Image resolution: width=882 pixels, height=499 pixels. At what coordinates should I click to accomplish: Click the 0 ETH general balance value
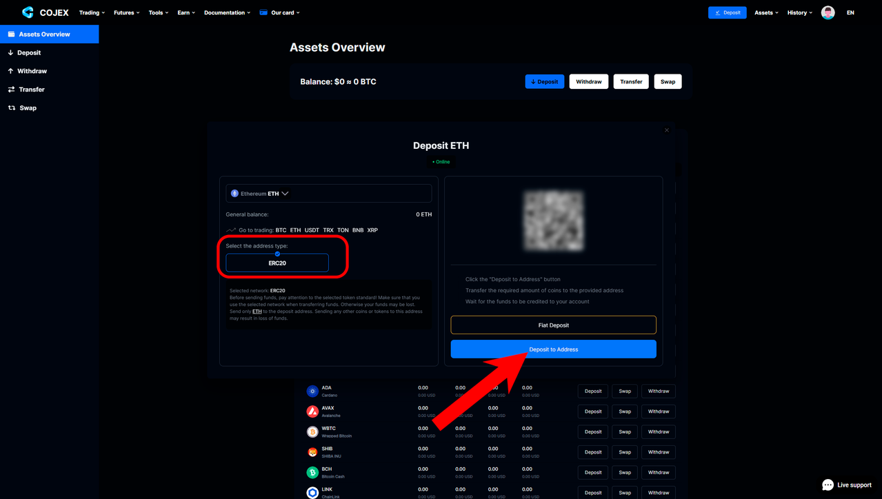pos(423,214)
